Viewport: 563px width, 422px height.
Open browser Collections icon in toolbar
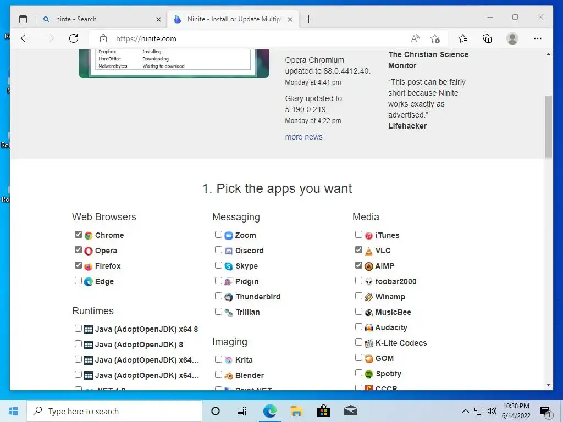[487, 39]
